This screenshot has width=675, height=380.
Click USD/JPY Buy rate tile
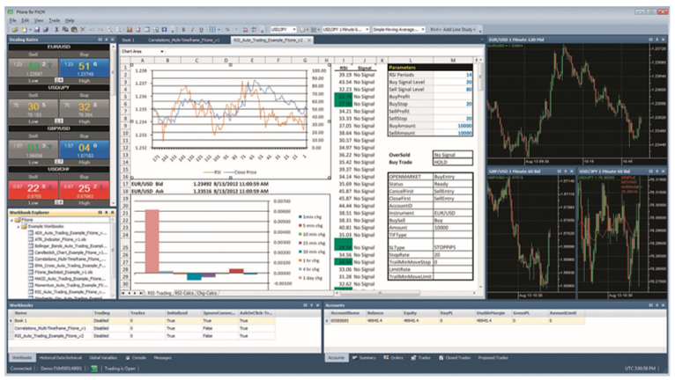tap(84, 109)
